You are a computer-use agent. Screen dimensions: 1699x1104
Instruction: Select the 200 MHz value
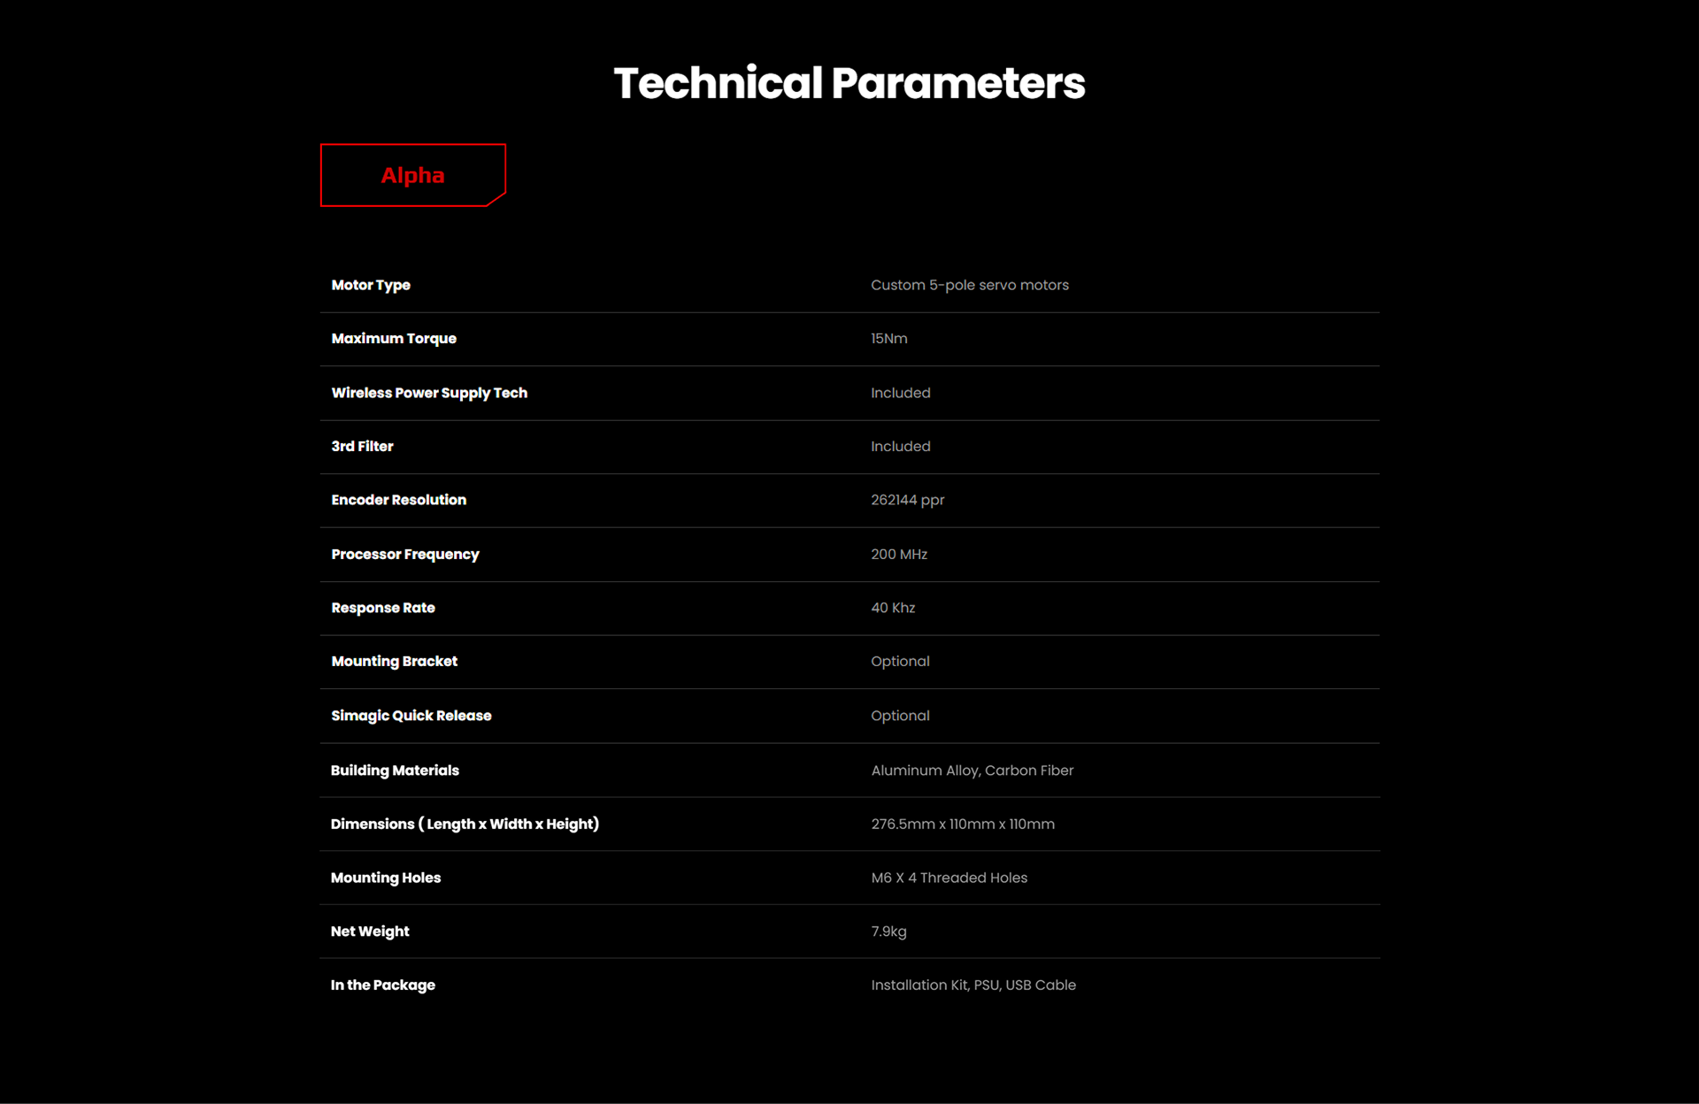pos(899,555)
